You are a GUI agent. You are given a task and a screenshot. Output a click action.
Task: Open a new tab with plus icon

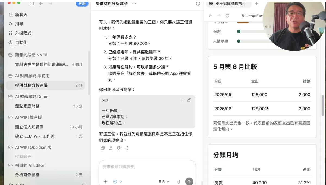pos(257,4)
